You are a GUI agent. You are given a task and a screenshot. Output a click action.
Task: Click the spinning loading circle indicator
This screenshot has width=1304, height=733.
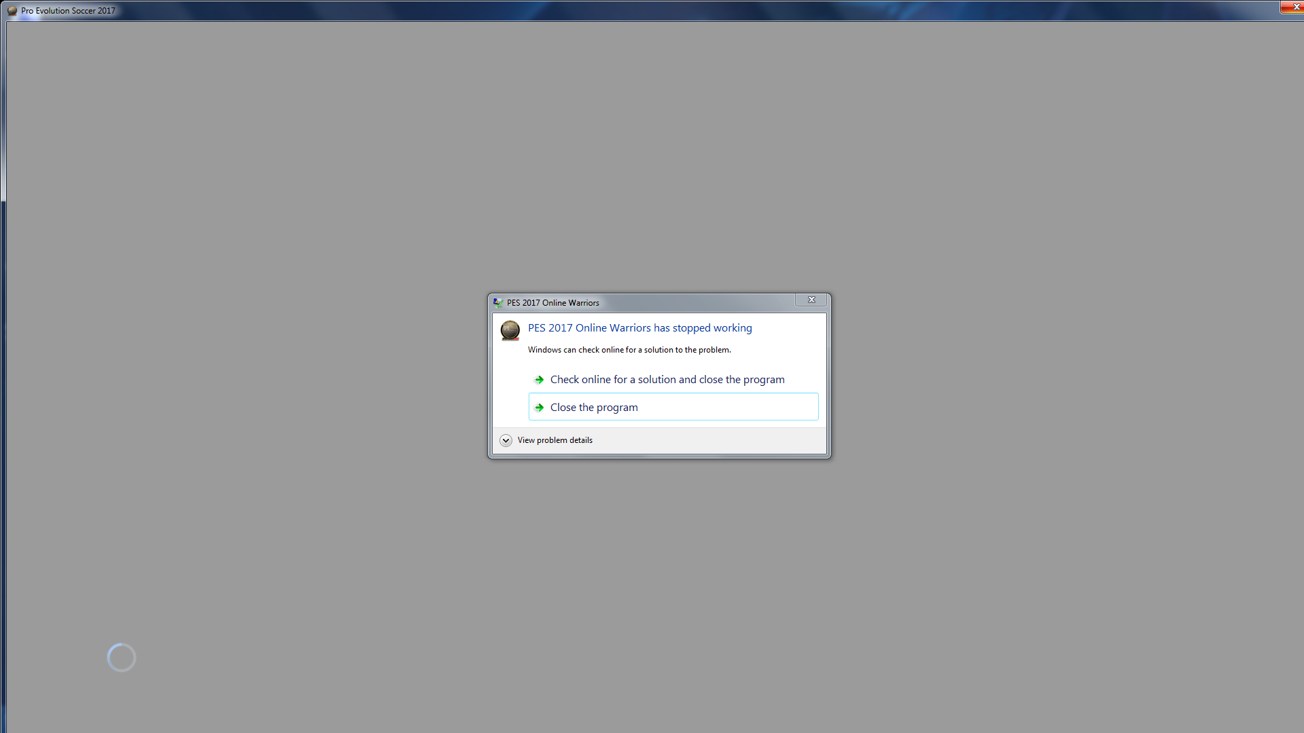[122, 658]
